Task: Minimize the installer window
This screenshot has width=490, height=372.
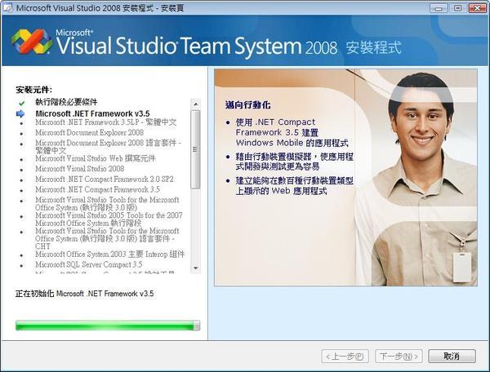Action: click(438, 8)
